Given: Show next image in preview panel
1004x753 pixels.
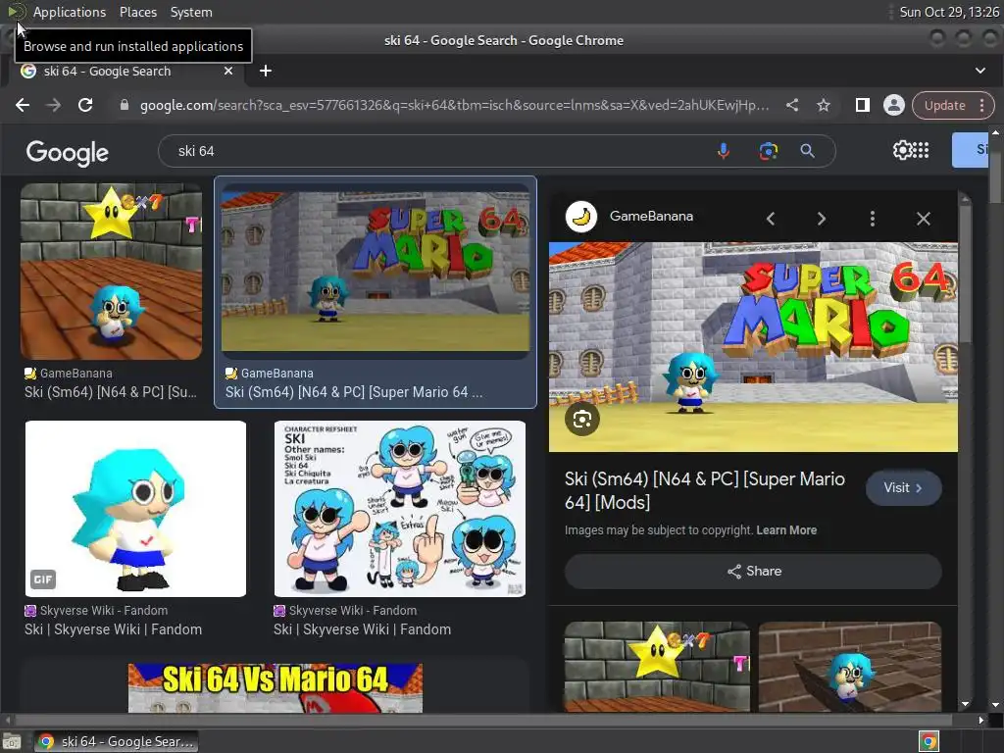Looking at the screenshot, I should pos(822,219).
